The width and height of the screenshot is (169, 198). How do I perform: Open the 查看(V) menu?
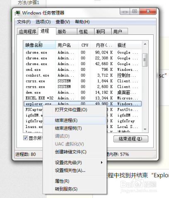click(x=63, y=22)
